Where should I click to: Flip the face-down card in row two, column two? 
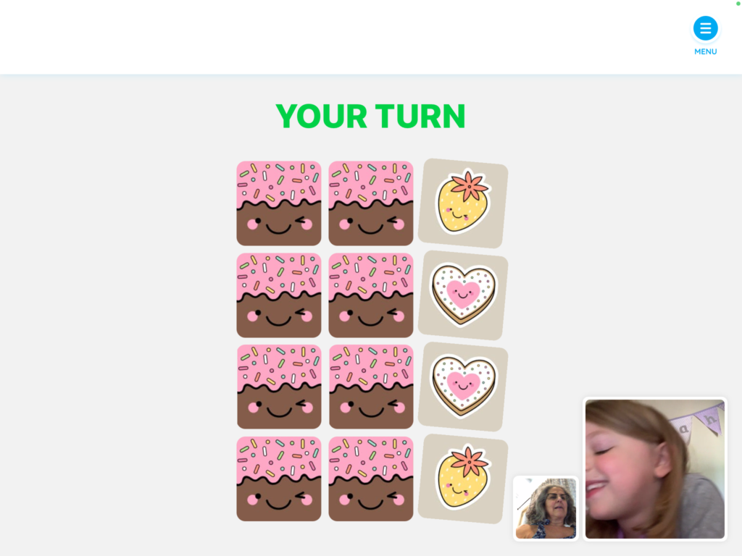(x=370, y=295)
